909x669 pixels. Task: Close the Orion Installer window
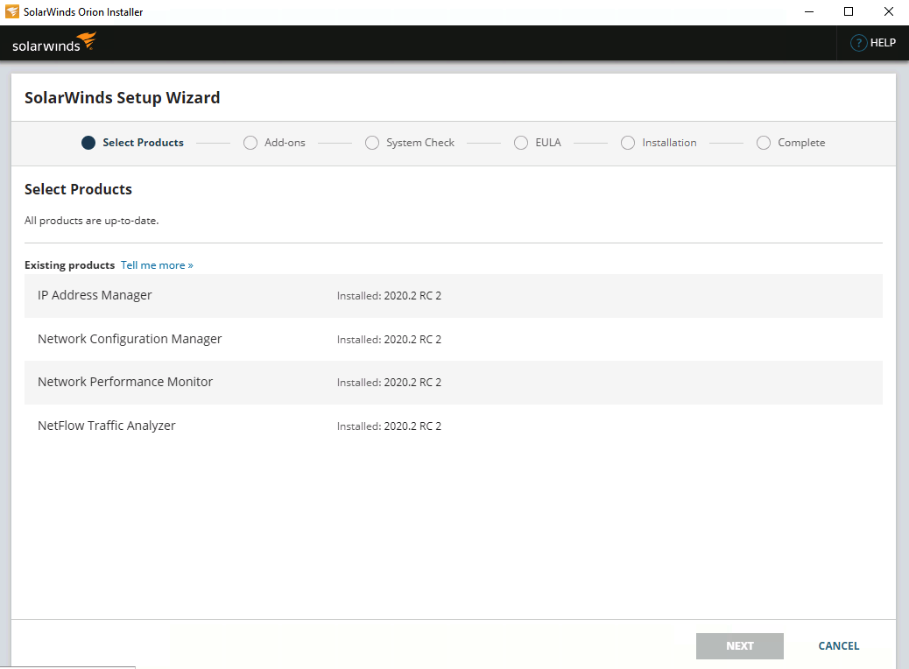click(x=888, y=11)
